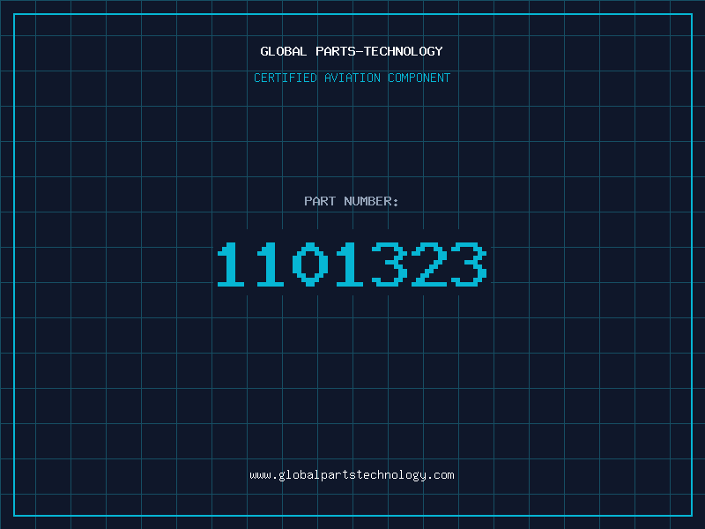The height and width of the screenshot is (529, 705).
Task: Click the GLOBAL PARTS-TECHNOLOGY heading
Action: click(352, 51)
